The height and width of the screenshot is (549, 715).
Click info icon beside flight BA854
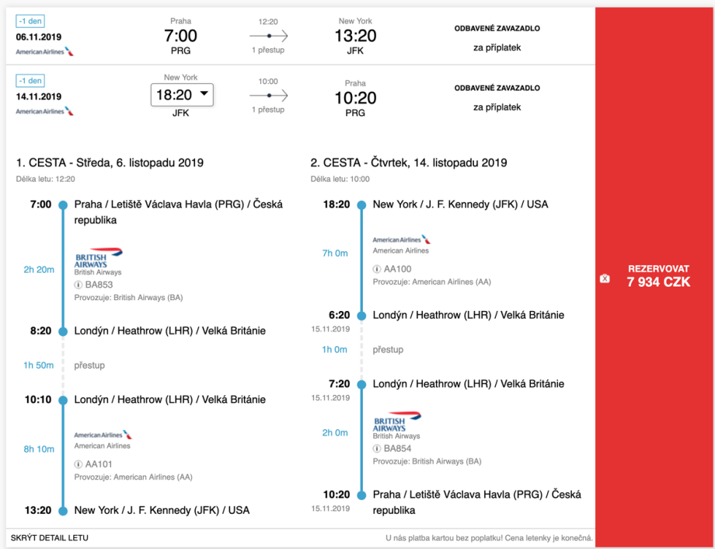[377, 449]
